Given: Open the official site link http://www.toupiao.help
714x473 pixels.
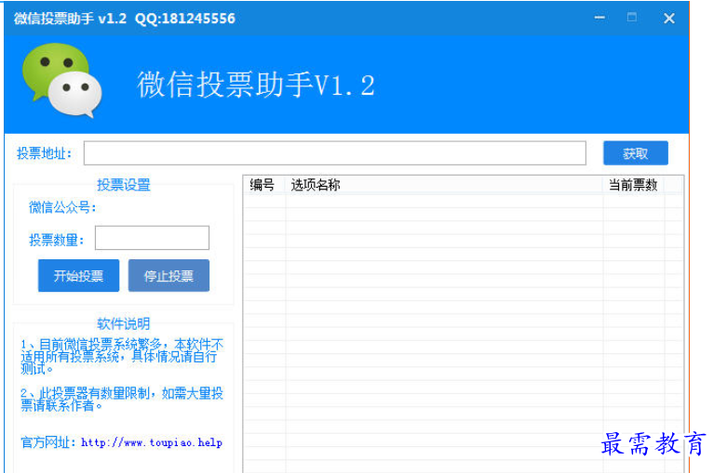Looking at the screenshot, I should (x=152, y=442).
